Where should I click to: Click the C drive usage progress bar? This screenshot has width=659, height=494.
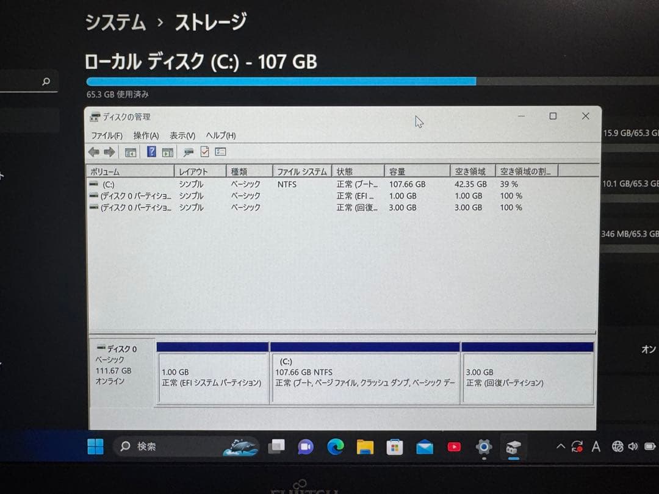(281, 81)
